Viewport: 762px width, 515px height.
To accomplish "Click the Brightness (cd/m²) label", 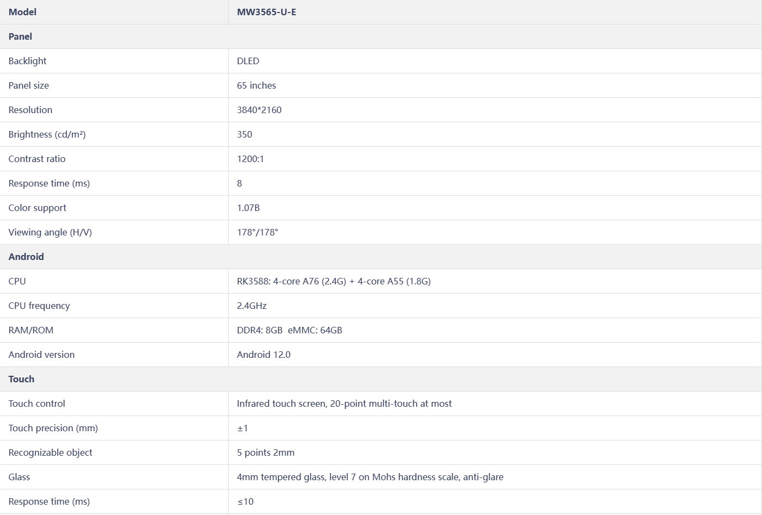I will pos(47,134).
